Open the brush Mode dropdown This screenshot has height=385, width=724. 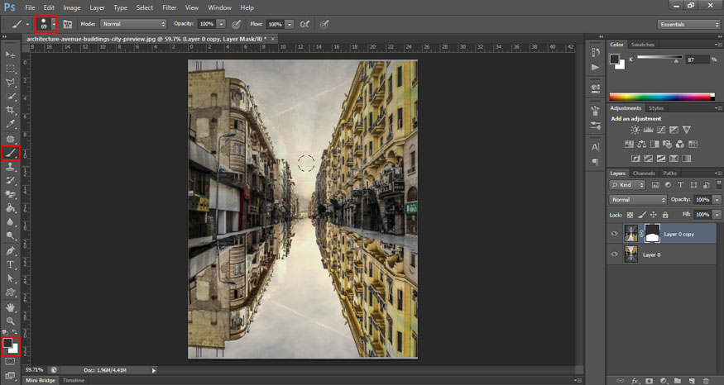tap(133, 24)
